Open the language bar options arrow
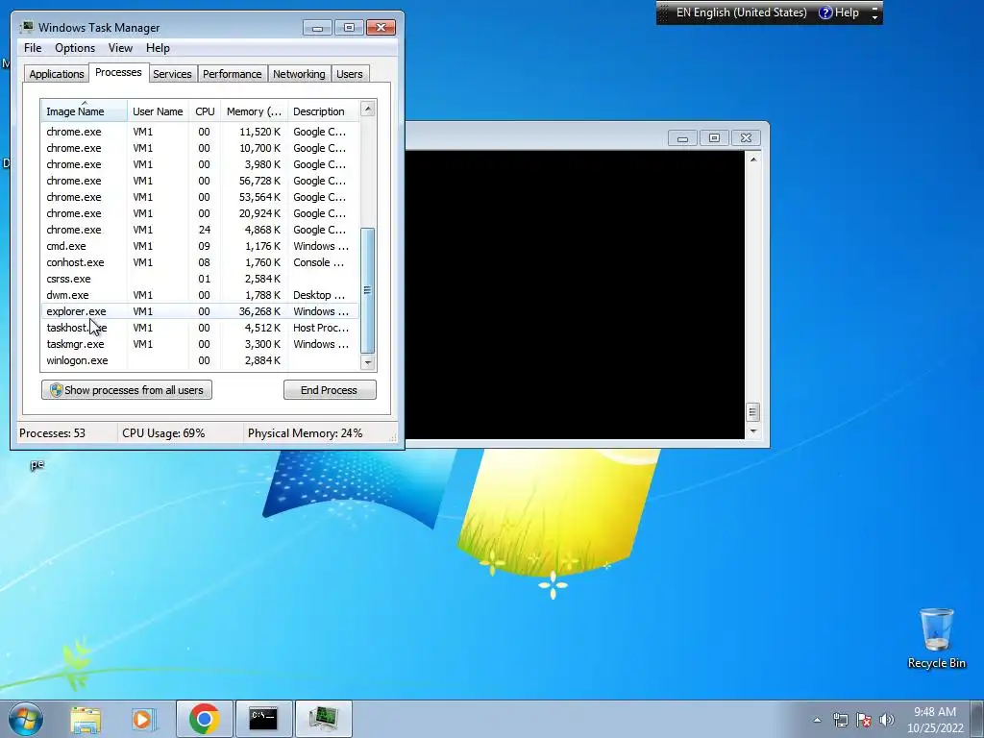 pyautogui.click(x=874, y=12)
